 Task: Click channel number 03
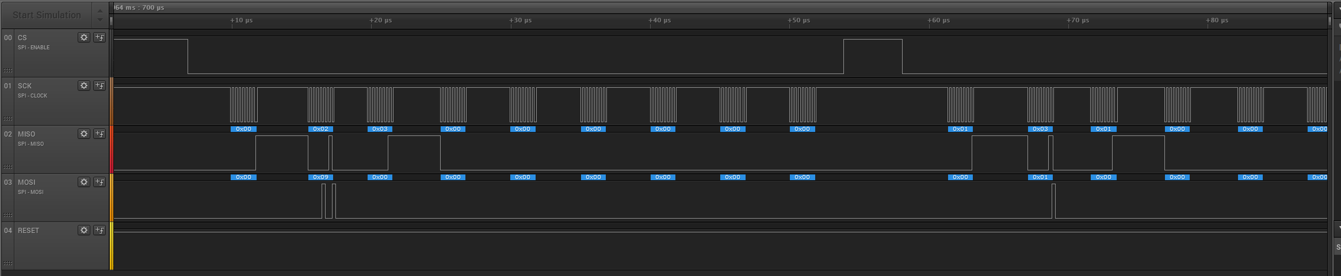coord(8,182)
